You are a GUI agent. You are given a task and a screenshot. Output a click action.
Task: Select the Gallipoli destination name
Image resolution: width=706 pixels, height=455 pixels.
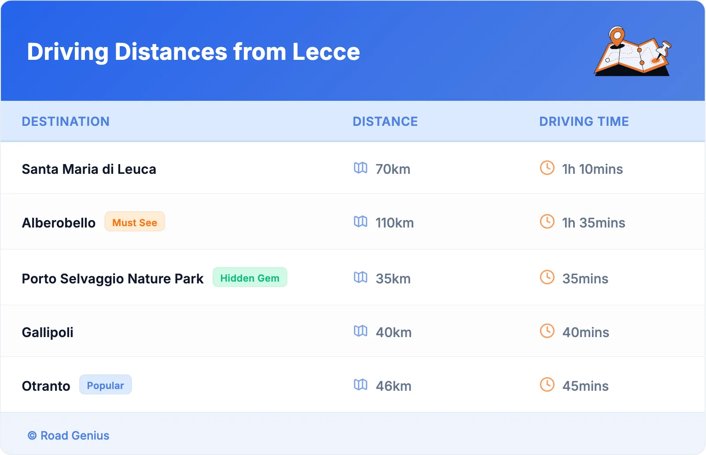pyautogui.click(x=48, y=332)
